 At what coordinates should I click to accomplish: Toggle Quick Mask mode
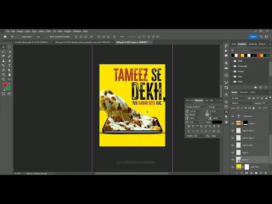3,93
